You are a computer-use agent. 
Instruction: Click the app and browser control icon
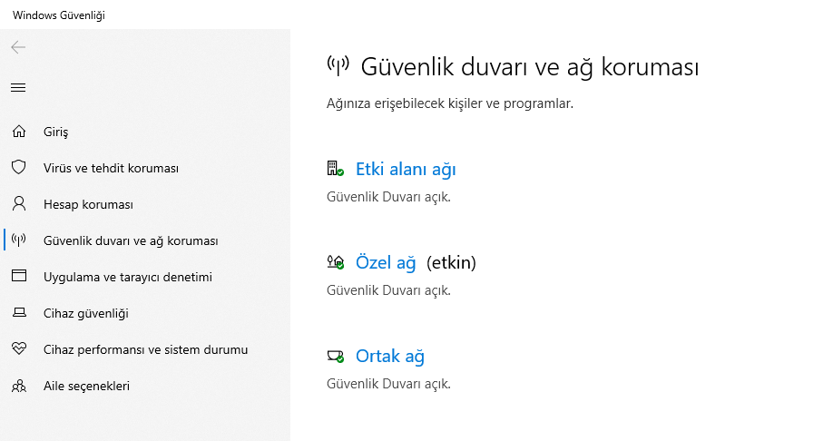click(18, 277)
